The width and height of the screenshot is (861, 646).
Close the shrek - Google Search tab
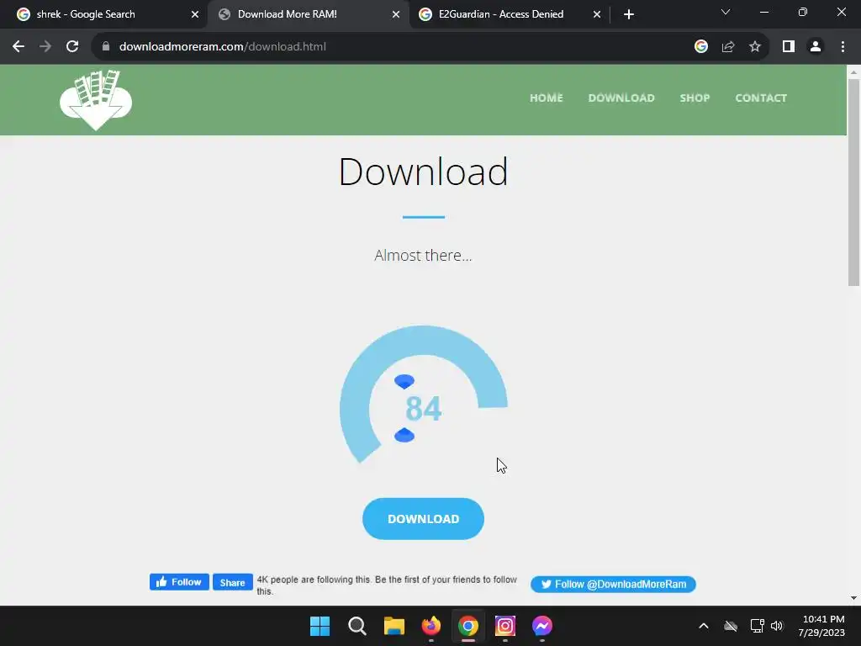point(195,14)
